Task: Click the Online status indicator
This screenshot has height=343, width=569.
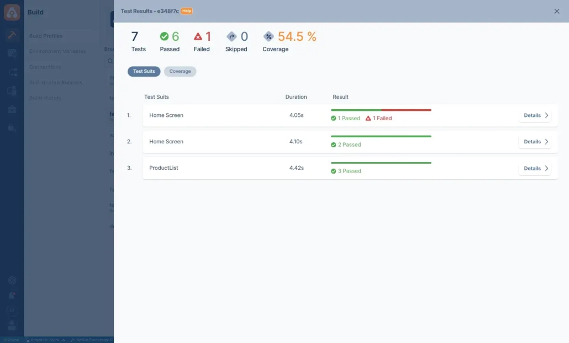Action: [11, 340]
